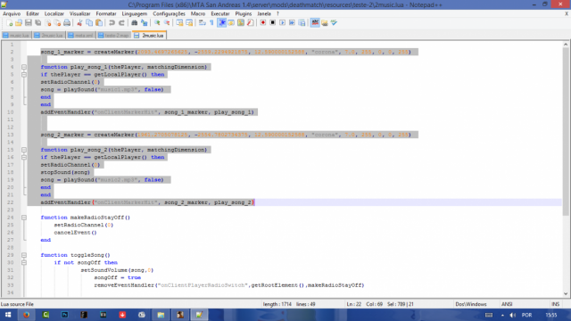571x321 pixels.
Task: Open File Explorer from taskbar
Action: tap(161, 315)
